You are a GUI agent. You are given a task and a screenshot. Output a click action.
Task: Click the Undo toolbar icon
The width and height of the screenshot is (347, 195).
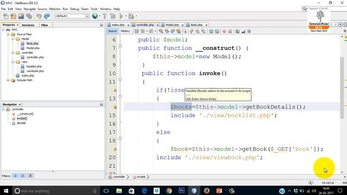39,16
